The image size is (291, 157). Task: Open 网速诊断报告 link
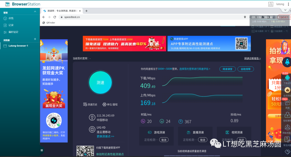click(x=252, y=59)
